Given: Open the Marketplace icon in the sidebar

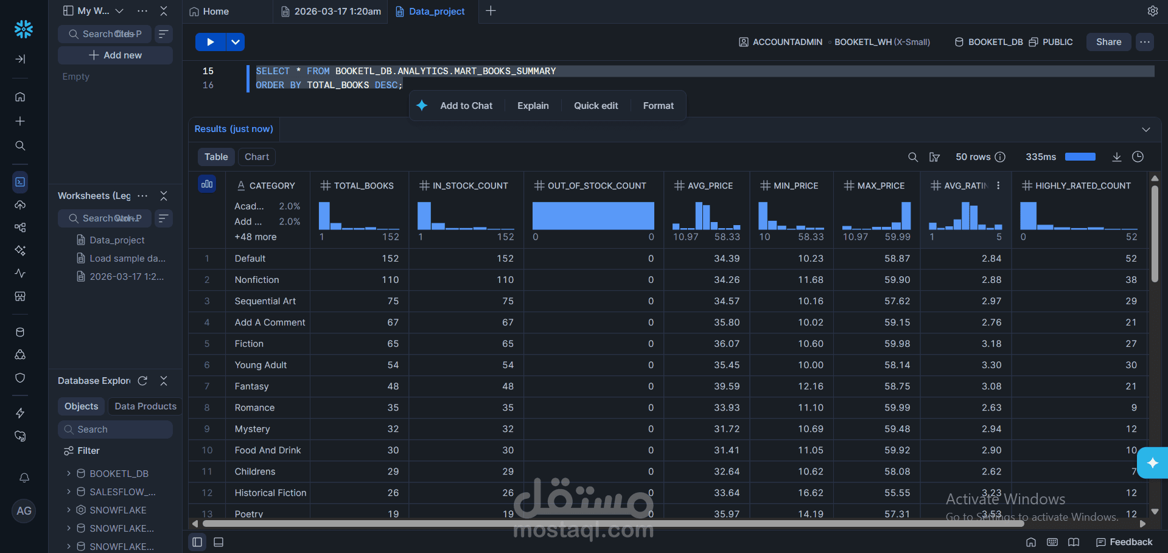Looking at the screenshot, I should click(20, 297).
